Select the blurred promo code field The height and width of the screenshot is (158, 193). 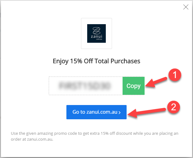click(84, 86)
